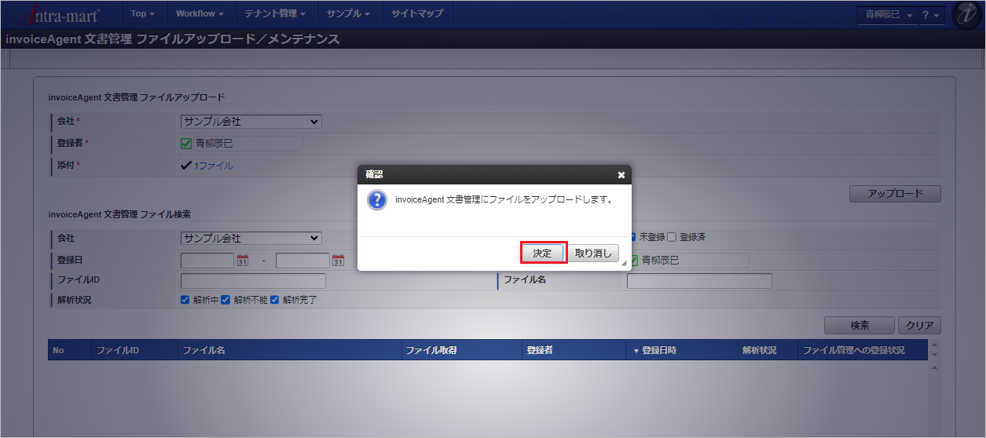Open the Top menu

click(x=142, y=13)
